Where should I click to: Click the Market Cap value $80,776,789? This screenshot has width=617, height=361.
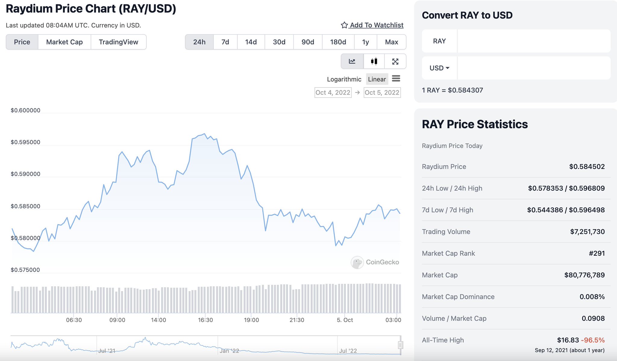tap(584, 275)
